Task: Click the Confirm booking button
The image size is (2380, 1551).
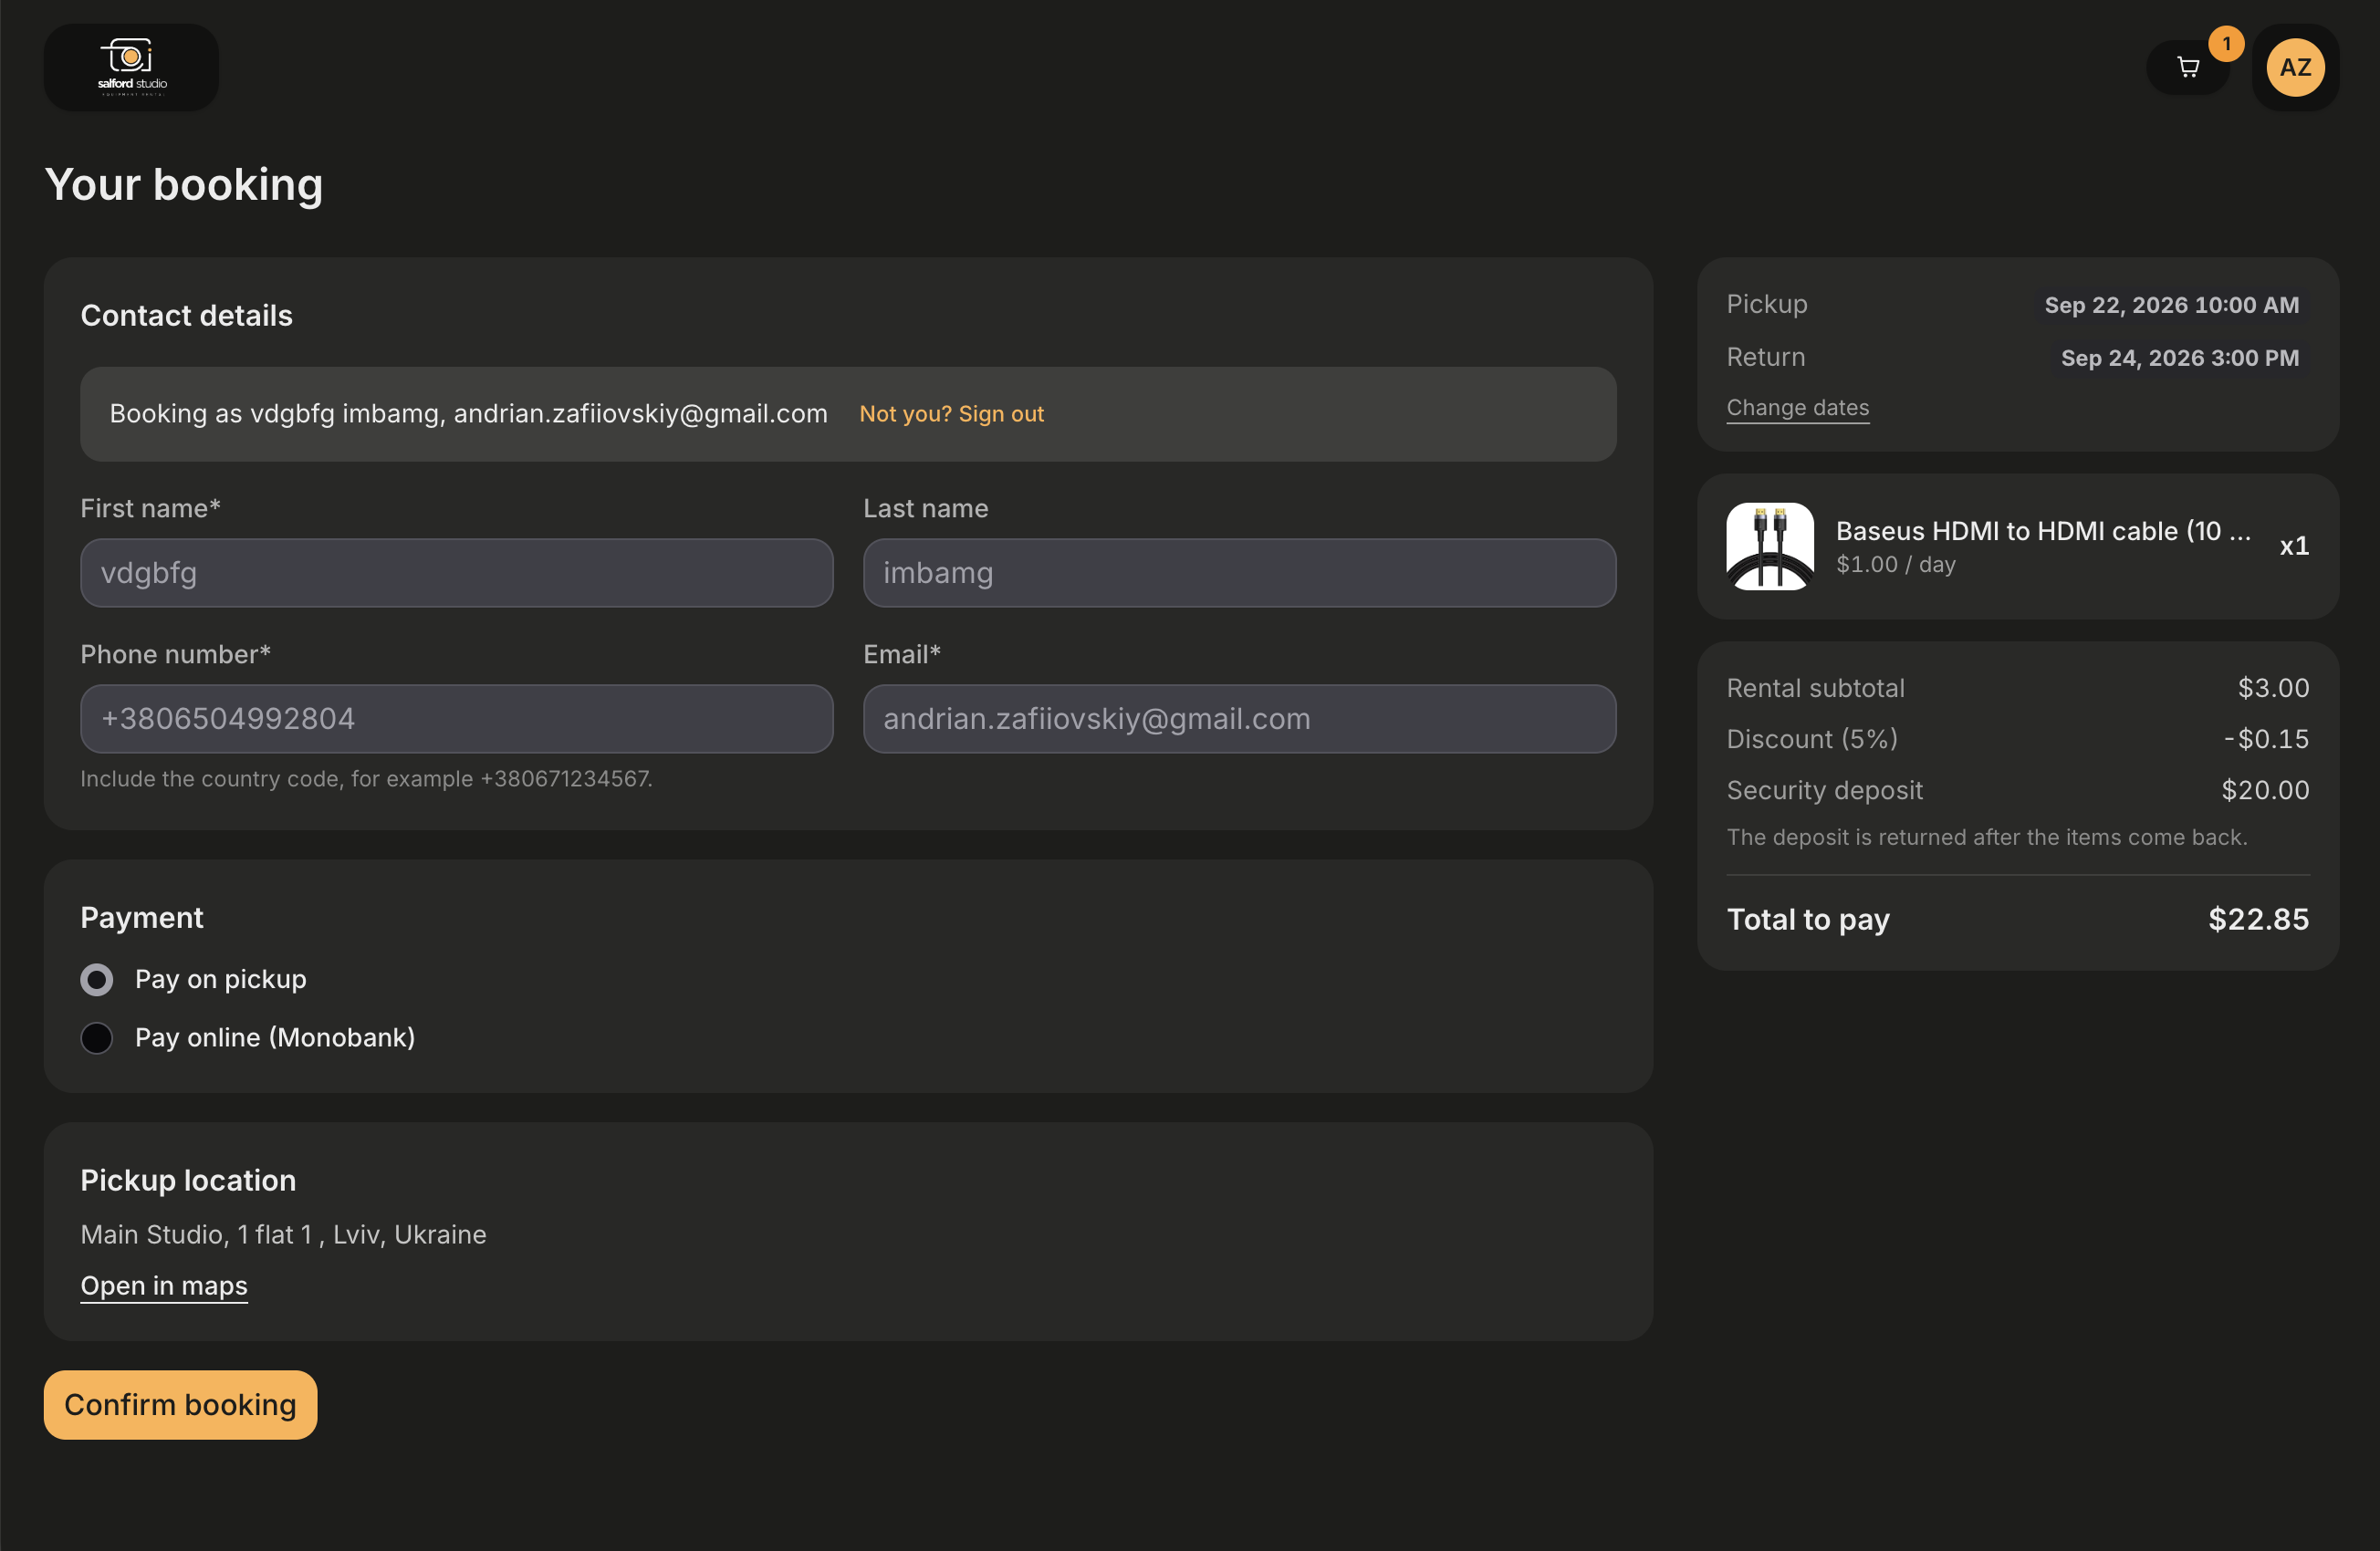Action: [x=180, y=1404]
